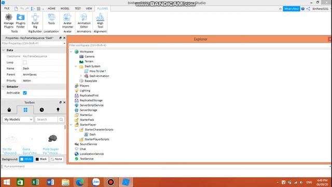Expand the Dash Animation node

point(81,76)
